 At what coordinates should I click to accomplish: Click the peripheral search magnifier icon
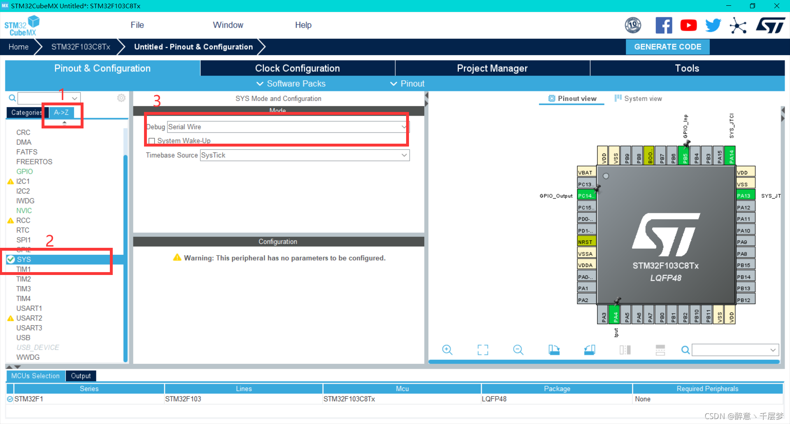12,98
